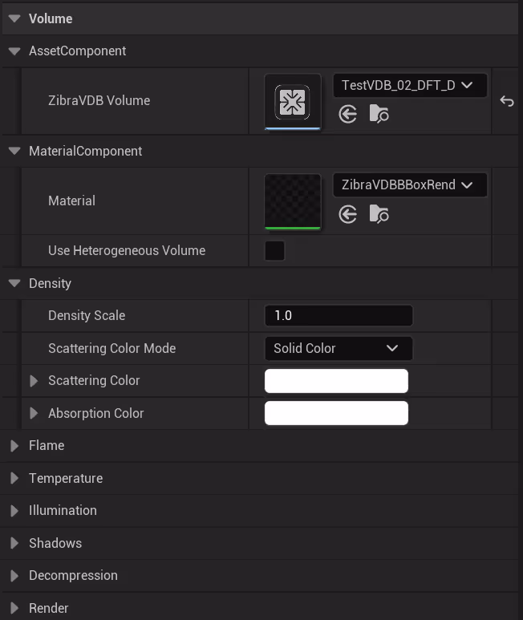The height and width of the screenshot is (620, 523).
Task: Expand the Absorption Color property
Action: coord(34,413)
